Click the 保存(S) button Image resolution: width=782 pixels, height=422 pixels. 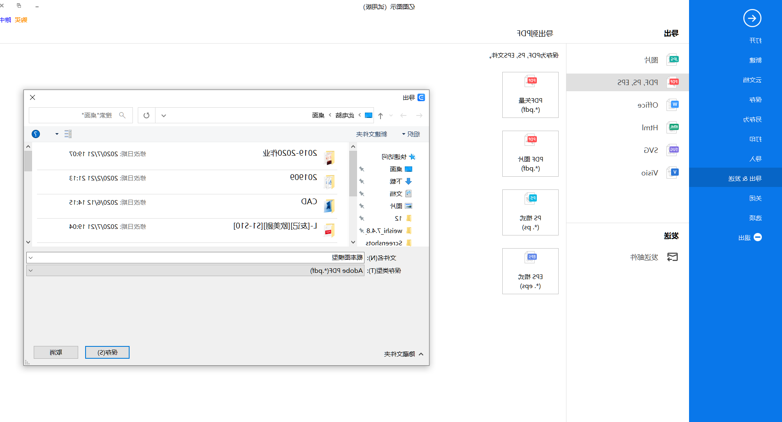click(107, 353)
